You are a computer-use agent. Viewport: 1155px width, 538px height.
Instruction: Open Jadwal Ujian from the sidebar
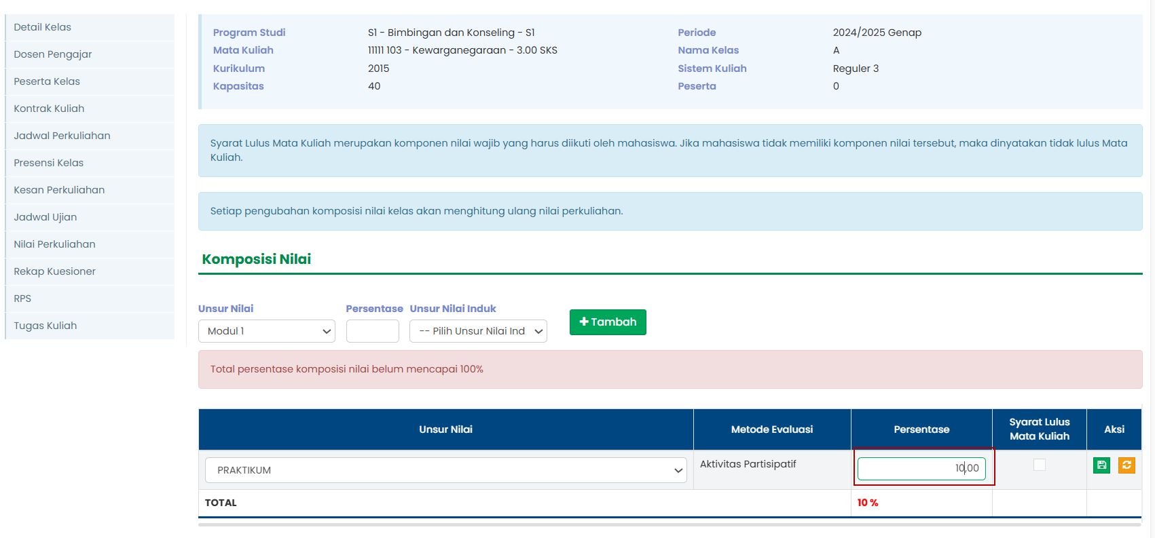coord(45,217)
